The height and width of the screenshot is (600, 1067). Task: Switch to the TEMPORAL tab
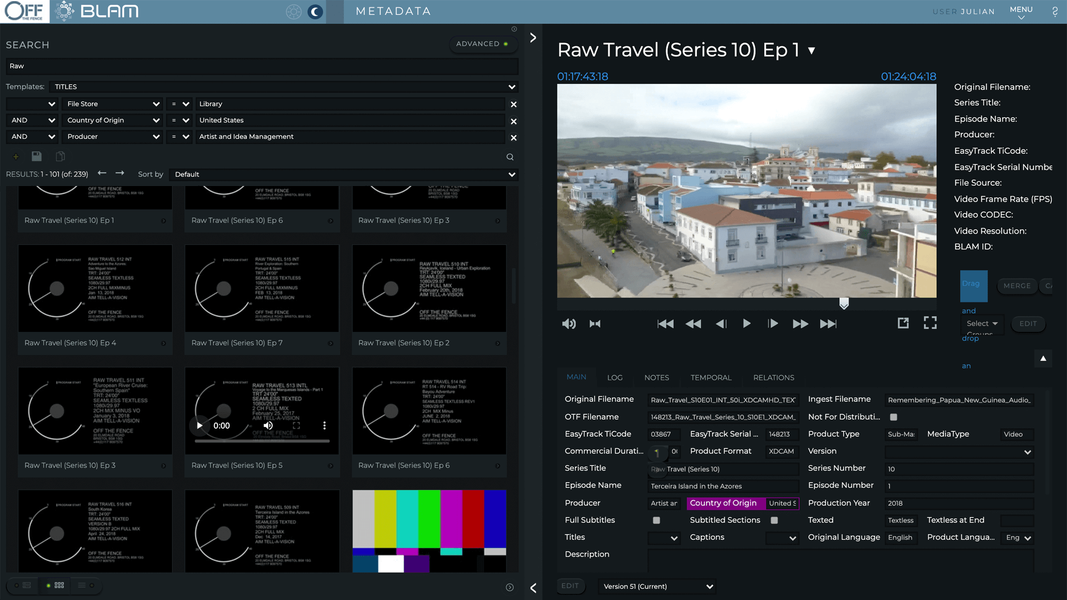[x=711, y=378]
